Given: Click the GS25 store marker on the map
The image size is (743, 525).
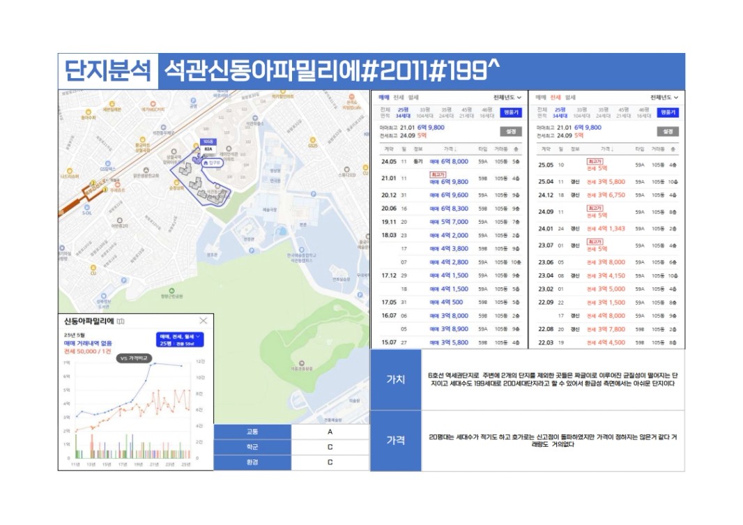Looking at the screenshot, I should [x=313, y=142].
